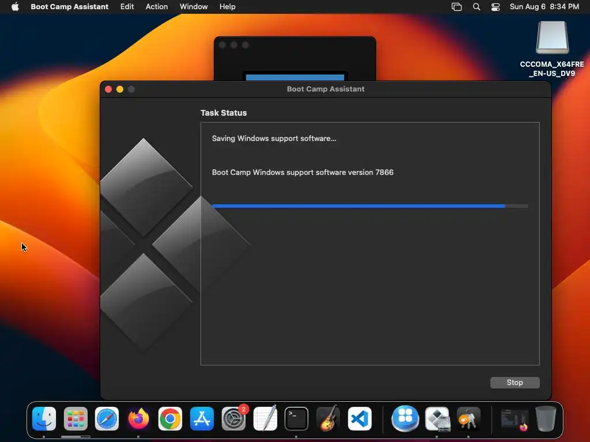
Task: Launch Google Chrome from the Dock
Action: pyautogui.click(x=170, y=418)
